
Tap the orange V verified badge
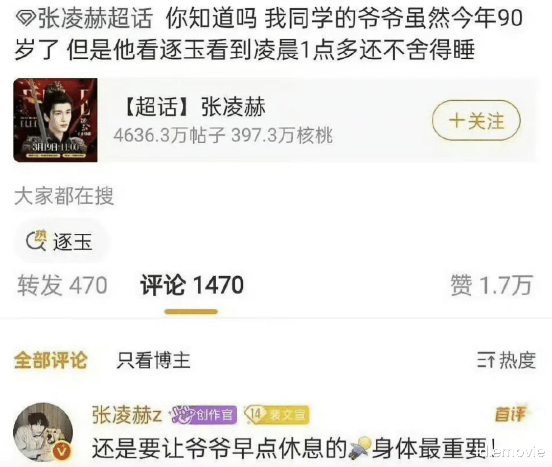point(62,451)
